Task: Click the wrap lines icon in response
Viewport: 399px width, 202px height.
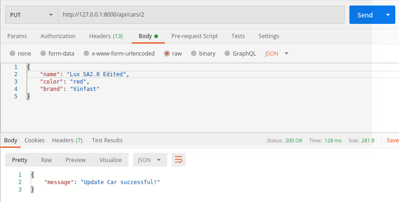Action: point(179,160)
